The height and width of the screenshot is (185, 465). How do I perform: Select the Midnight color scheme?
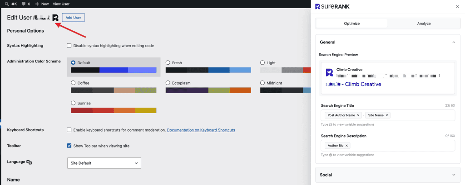click(262, 83)
